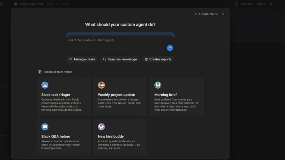Click the Morning brief open book icon

[x=158, y=85]
